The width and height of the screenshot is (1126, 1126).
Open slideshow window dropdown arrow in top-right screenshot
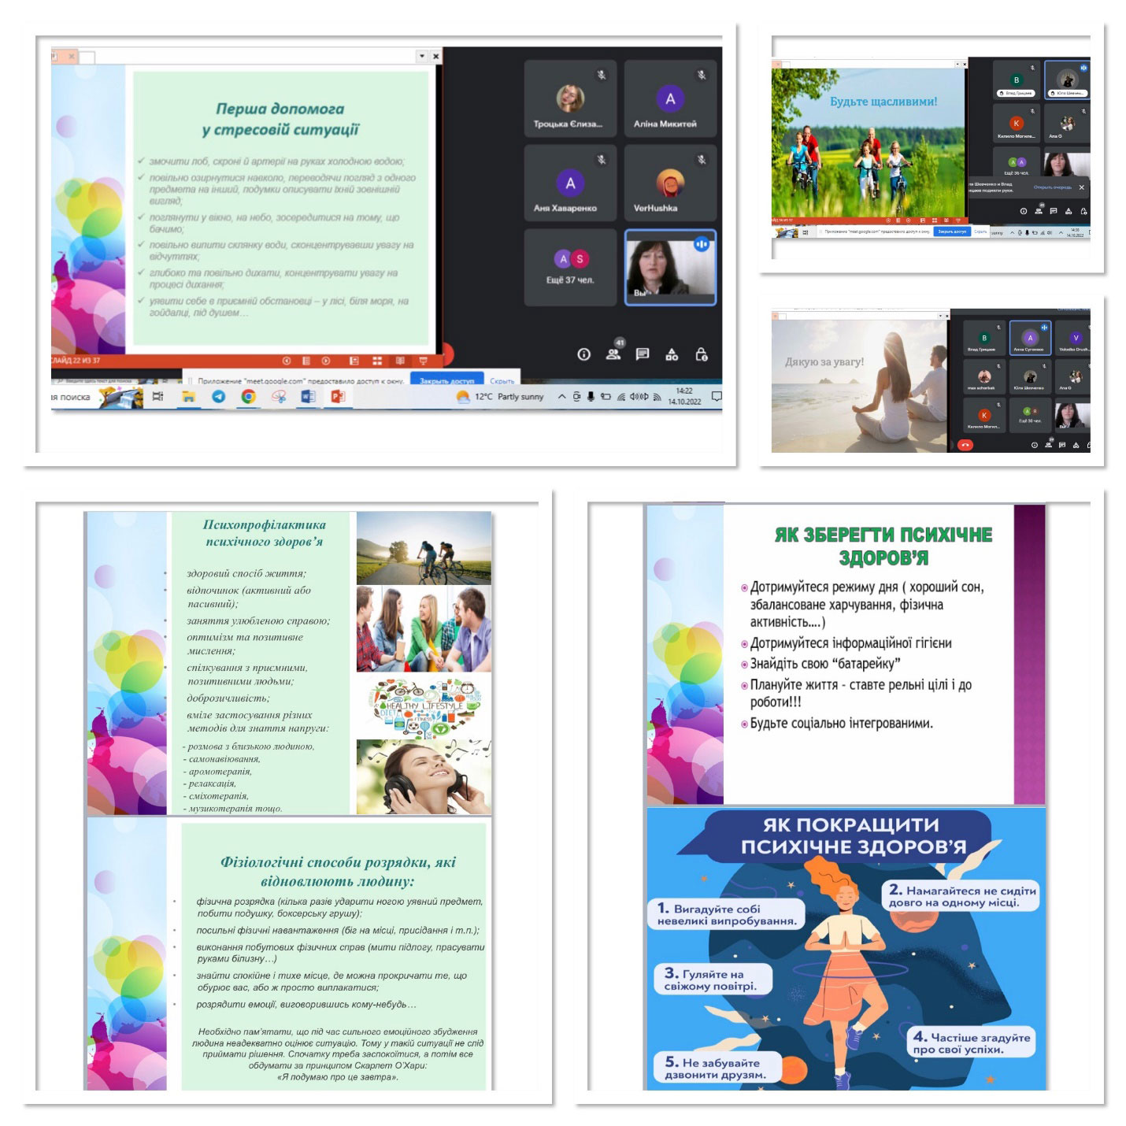pyautogui.click(x=957, y=64)
